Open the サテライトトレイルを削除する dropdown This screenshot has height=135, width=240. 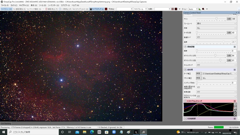(x=216, y=96)
